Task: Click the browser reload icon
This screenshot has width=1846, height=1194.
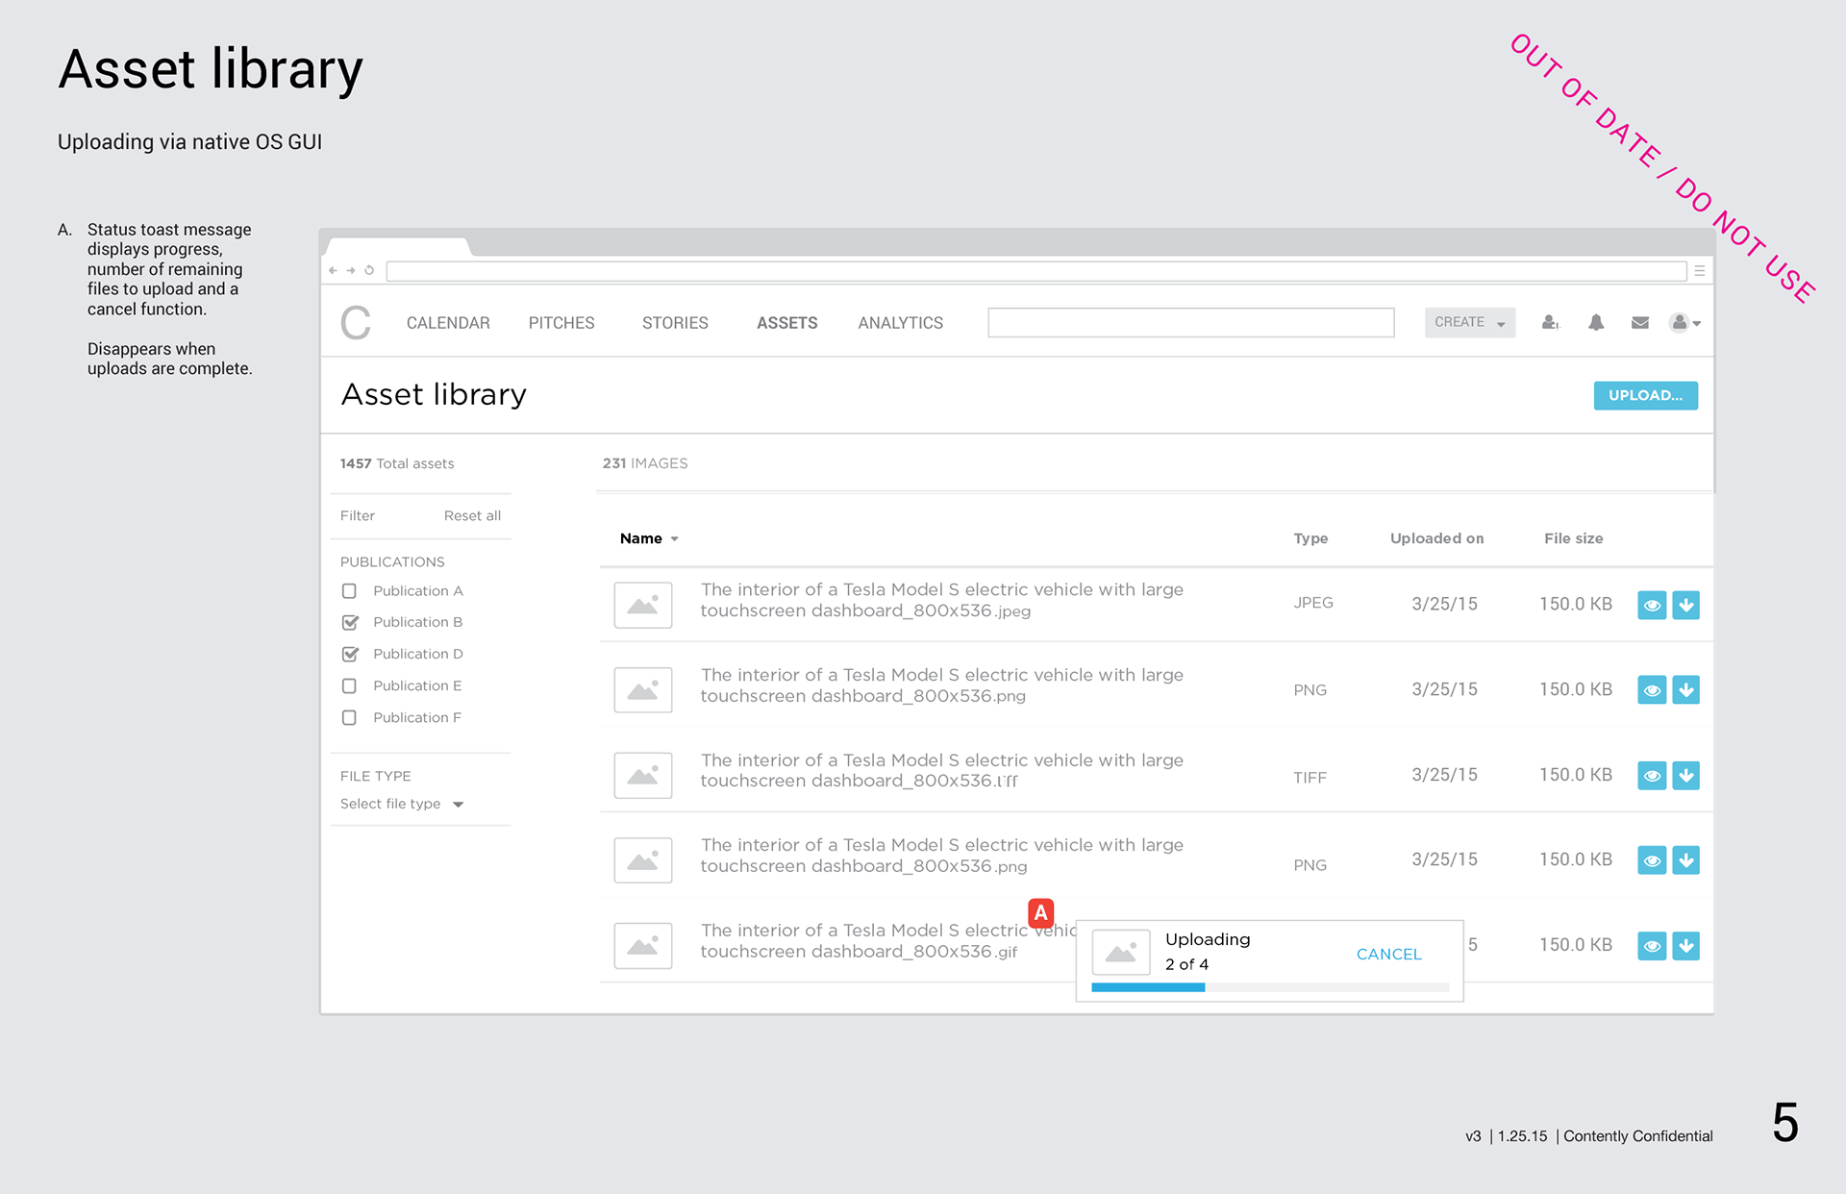Action: [x=369, y=270]
